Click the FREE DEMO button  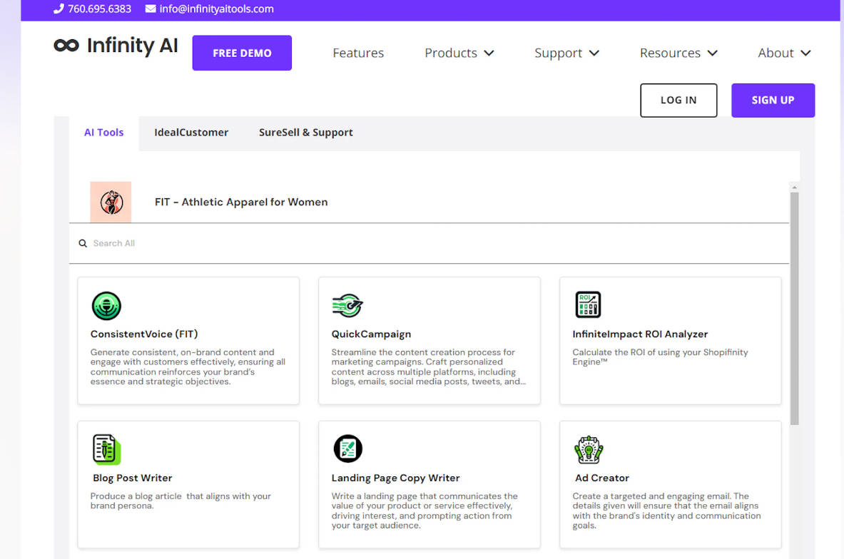tap(241, 53)
